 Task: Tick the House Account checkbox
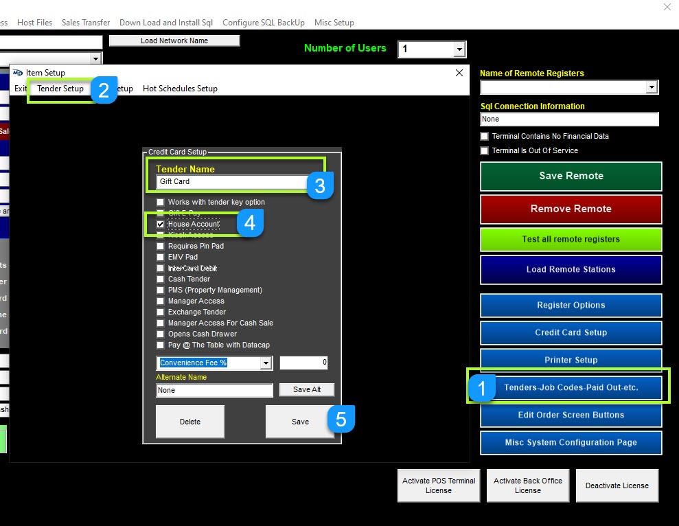coord(161,224)
